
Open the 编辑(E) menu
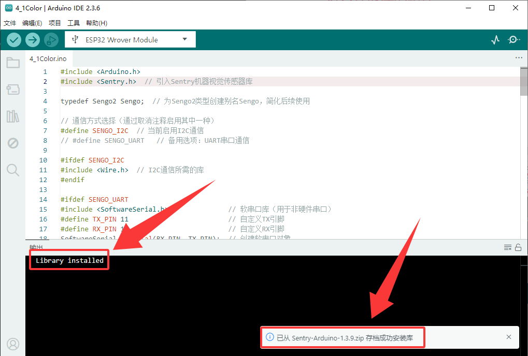(x=32, y=23)
